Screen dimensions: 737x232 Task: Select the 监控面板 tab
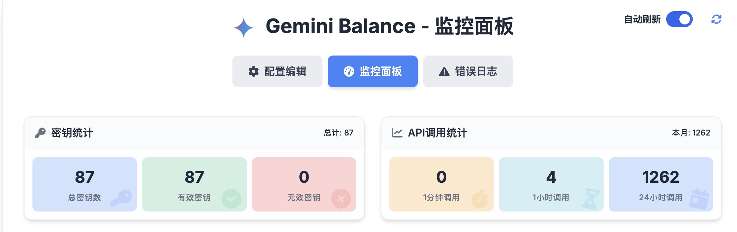coord(373,71)
